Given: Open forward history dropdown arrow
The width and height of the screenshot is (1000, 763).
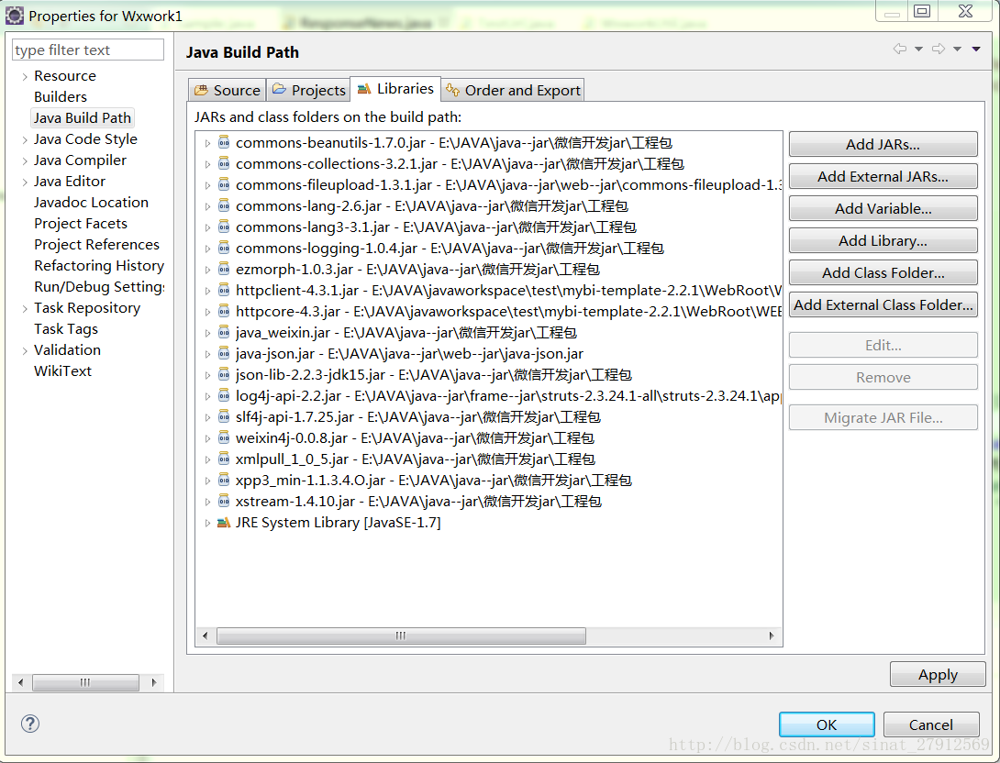Looking at the screenshot, I should click(957, 50).
